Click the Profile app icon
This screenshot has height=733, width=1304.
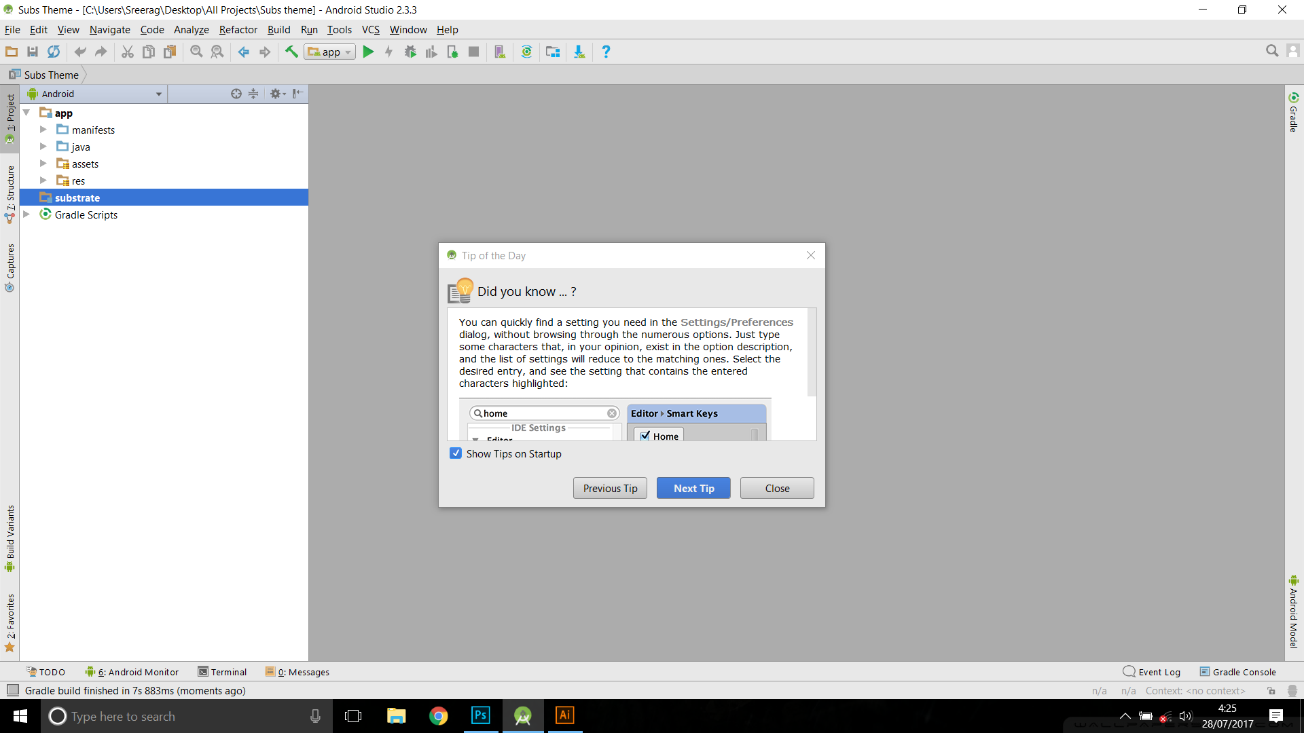(431, 52)
